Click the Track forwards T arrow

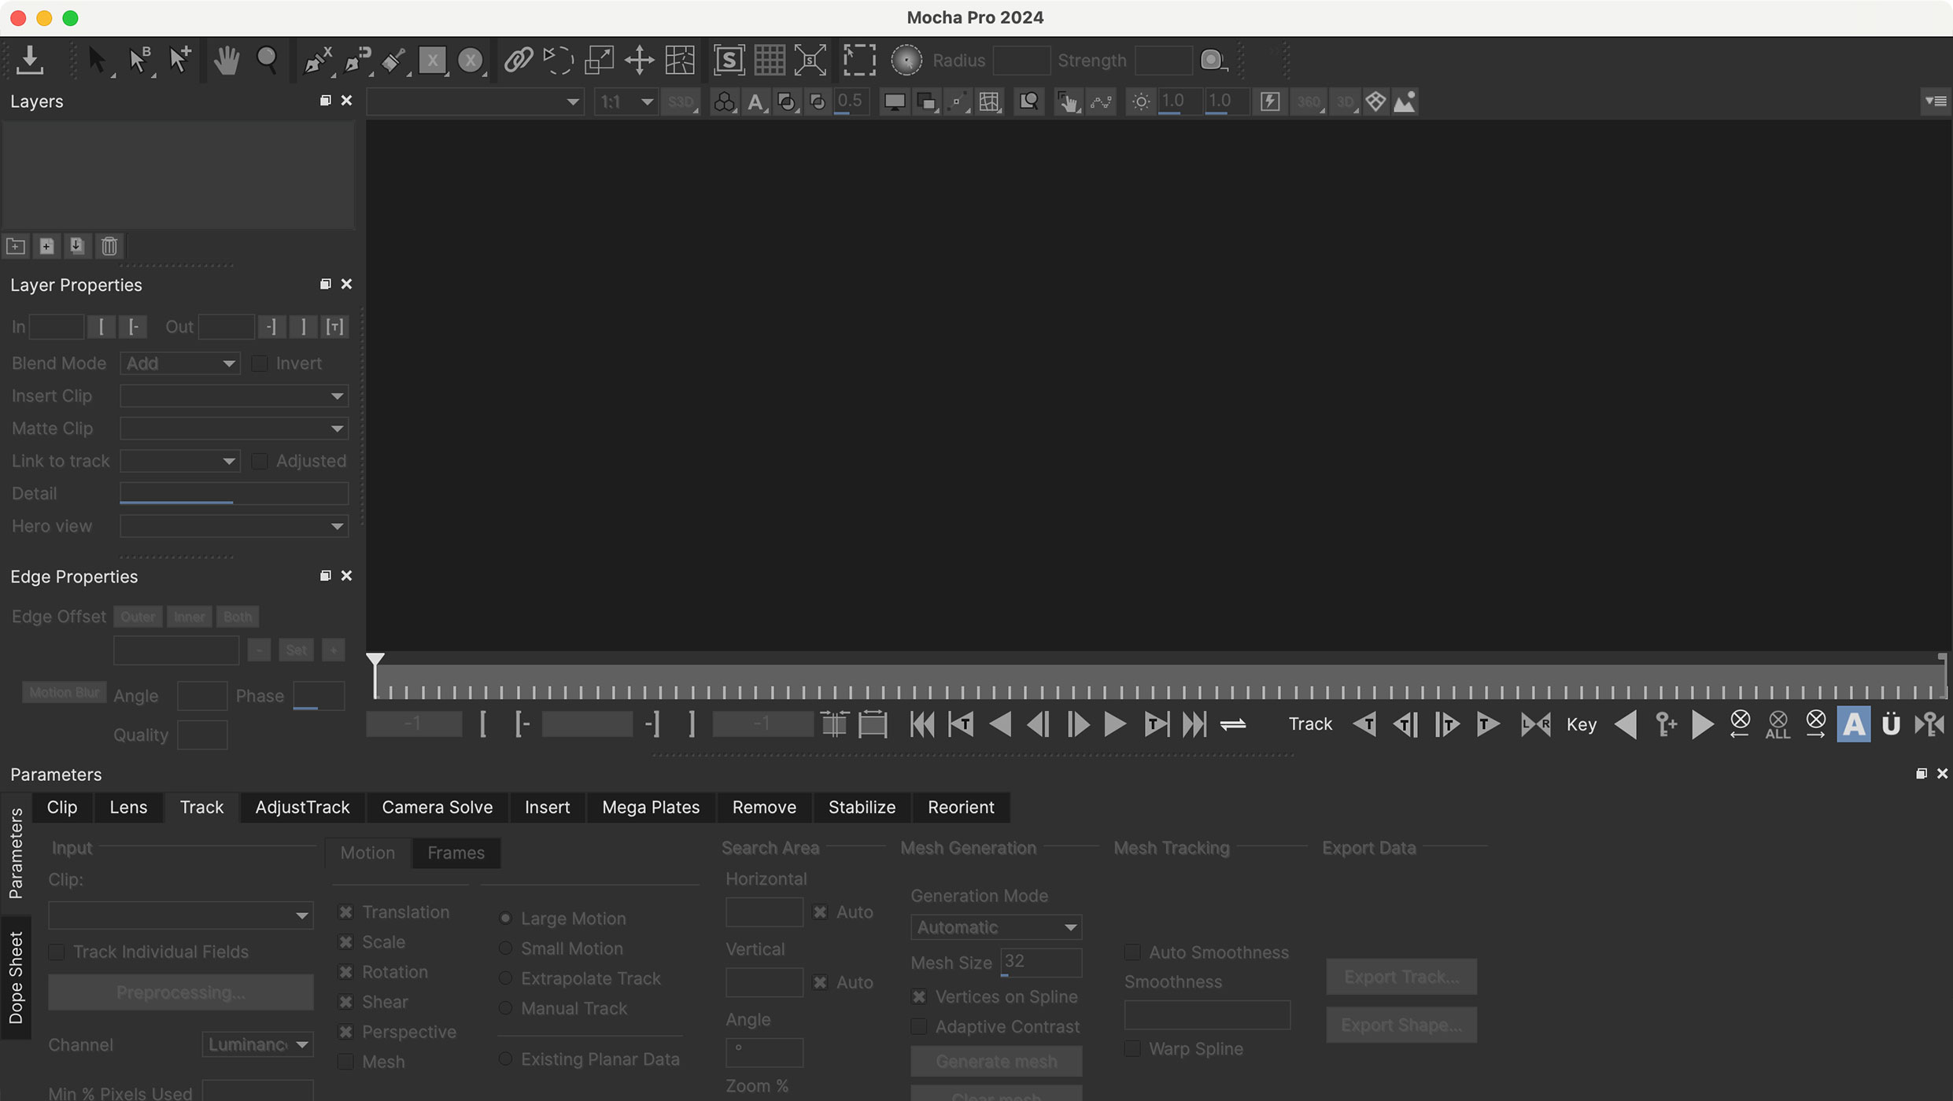point(1487,724)
